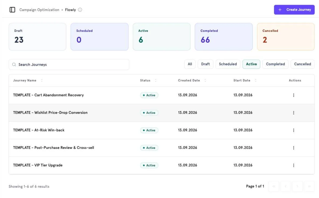The image size is (319, 198).
Task: Go to previous page button
Action: 285,186
